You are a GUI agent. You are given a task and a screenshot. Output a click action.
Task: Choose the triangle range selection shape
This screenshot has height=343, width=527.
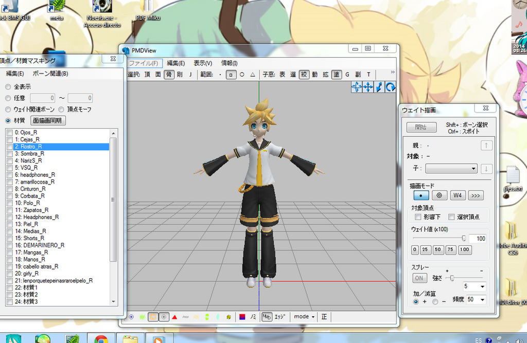pyautogui.click(x=253, y=75)
